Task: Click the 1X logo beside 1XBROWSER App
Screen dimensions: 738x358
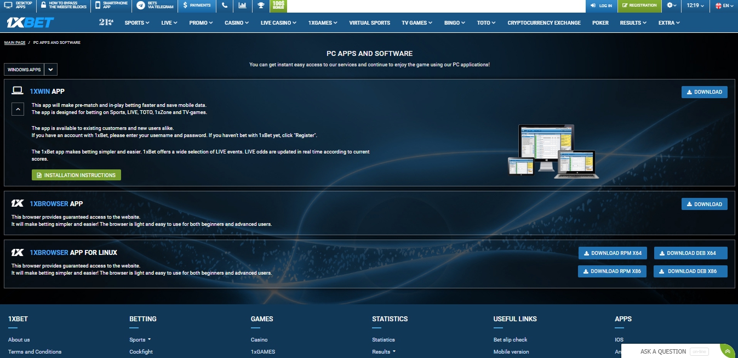Action: click(18, 203)
